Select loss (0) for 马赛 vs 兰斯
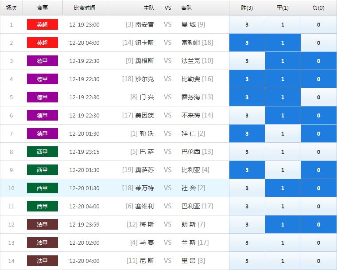337x270 pixels. [x=319, y=243]
